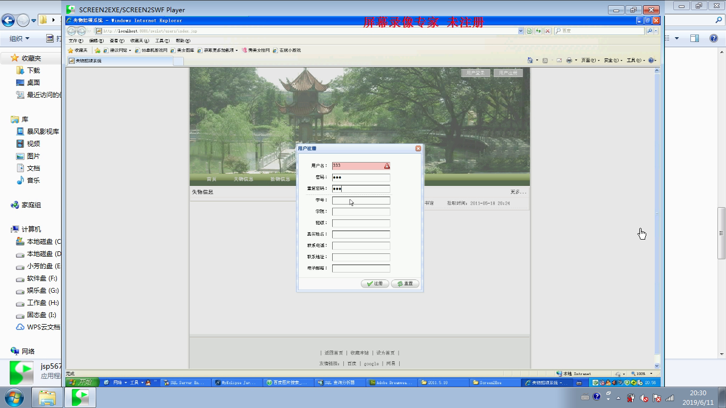Image resolution: width=726 pixels, height=408 pixels.
Task: Open the 页面(P) command bar dropdown
Action: click(x=590, y=61)
